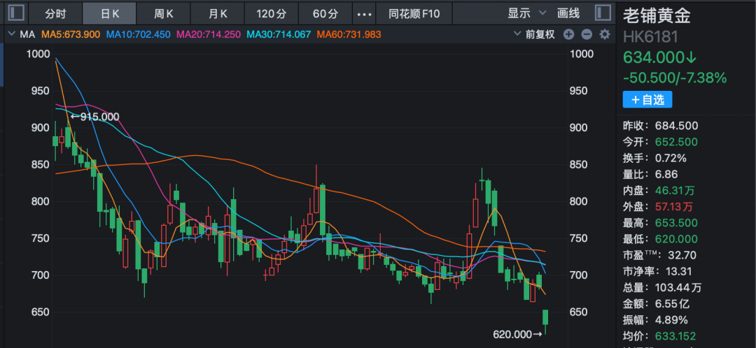756x348 pixels.
Task: Open chart settings gear icon
Action: point(604,34)
